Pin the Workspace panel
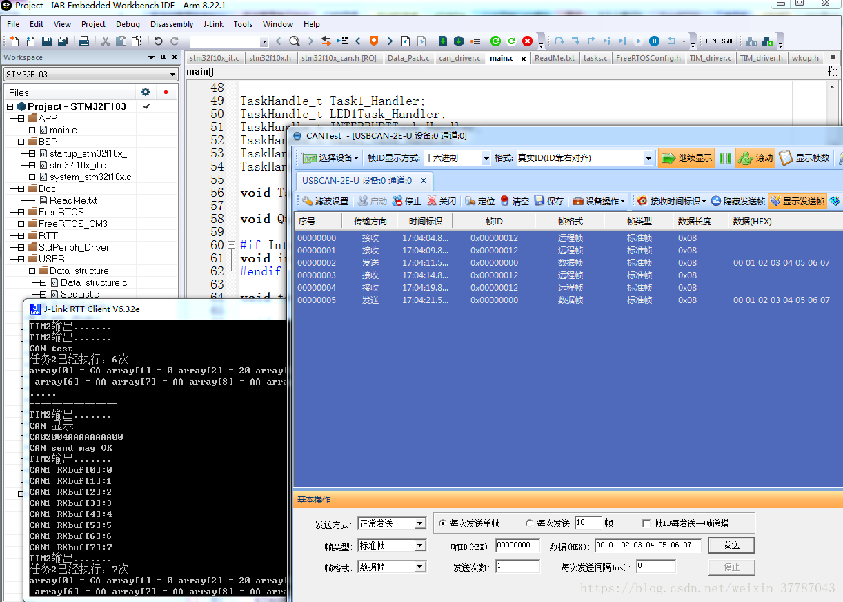Viewport: 843px width, 602px height. point(163,57)
